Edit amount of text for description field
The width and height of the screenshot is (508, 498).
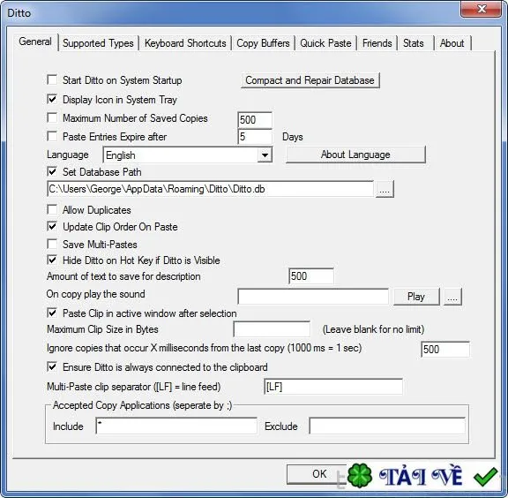pos(310,276)
